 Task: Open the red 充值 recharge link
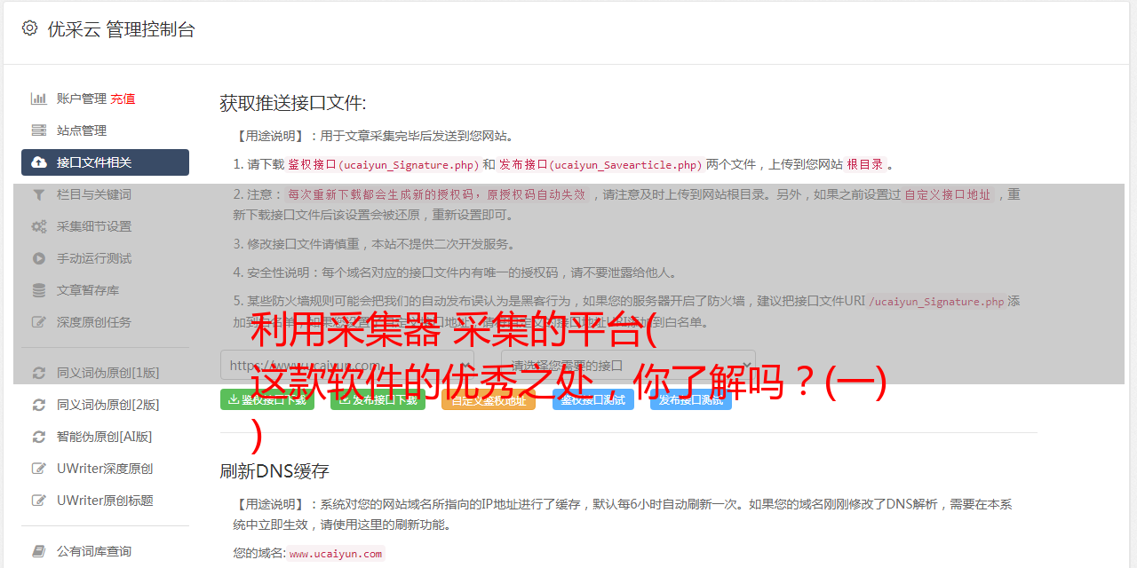[x=123, y=99]
